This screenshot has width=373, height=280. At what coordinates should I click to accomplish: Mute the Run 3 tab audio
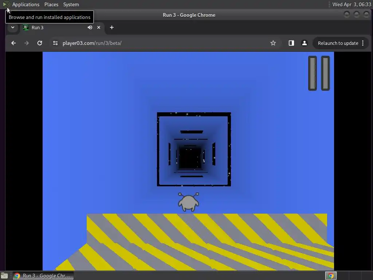90,27
